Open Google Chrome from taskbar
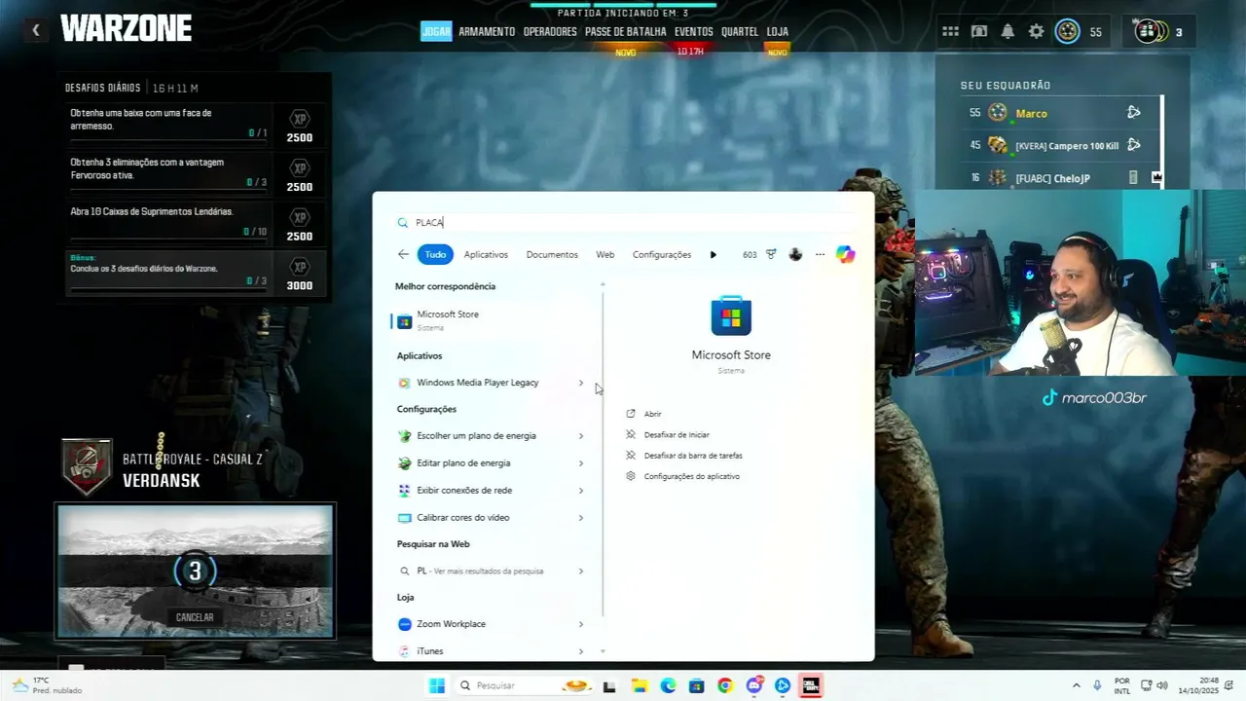This screenshot has height=701, width=1246. [x=724, y=686]
